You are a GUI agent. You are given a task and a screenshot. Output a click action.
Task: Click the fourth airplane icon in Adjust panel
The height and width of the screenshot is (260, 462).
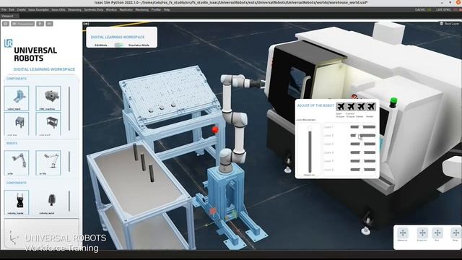371,106
